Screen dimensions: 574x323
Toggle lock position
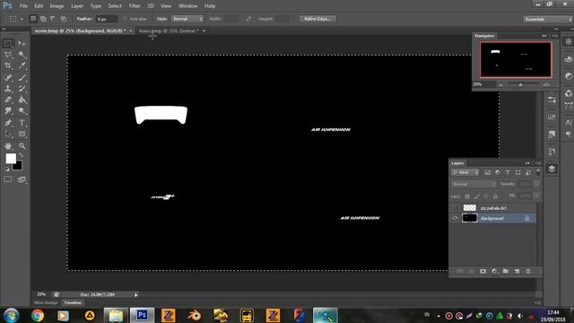click(486, 196)
